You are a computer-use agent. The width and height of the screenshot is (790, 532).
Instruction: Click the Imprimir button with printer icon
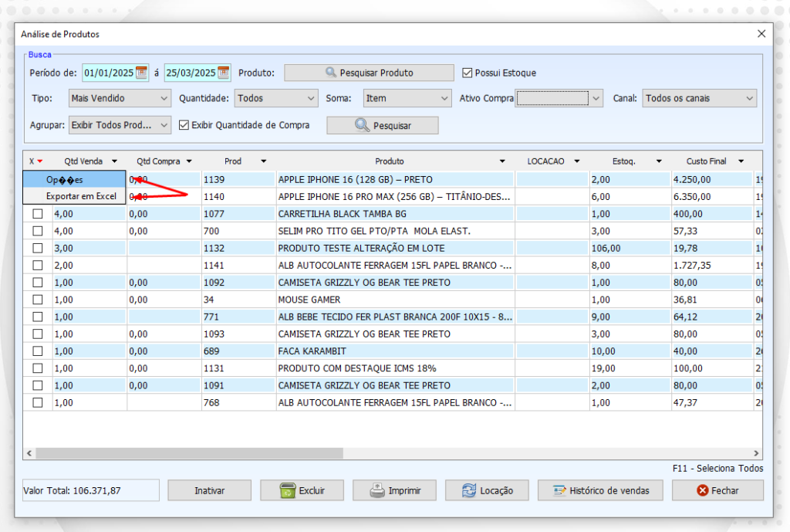tap(394, 490)
